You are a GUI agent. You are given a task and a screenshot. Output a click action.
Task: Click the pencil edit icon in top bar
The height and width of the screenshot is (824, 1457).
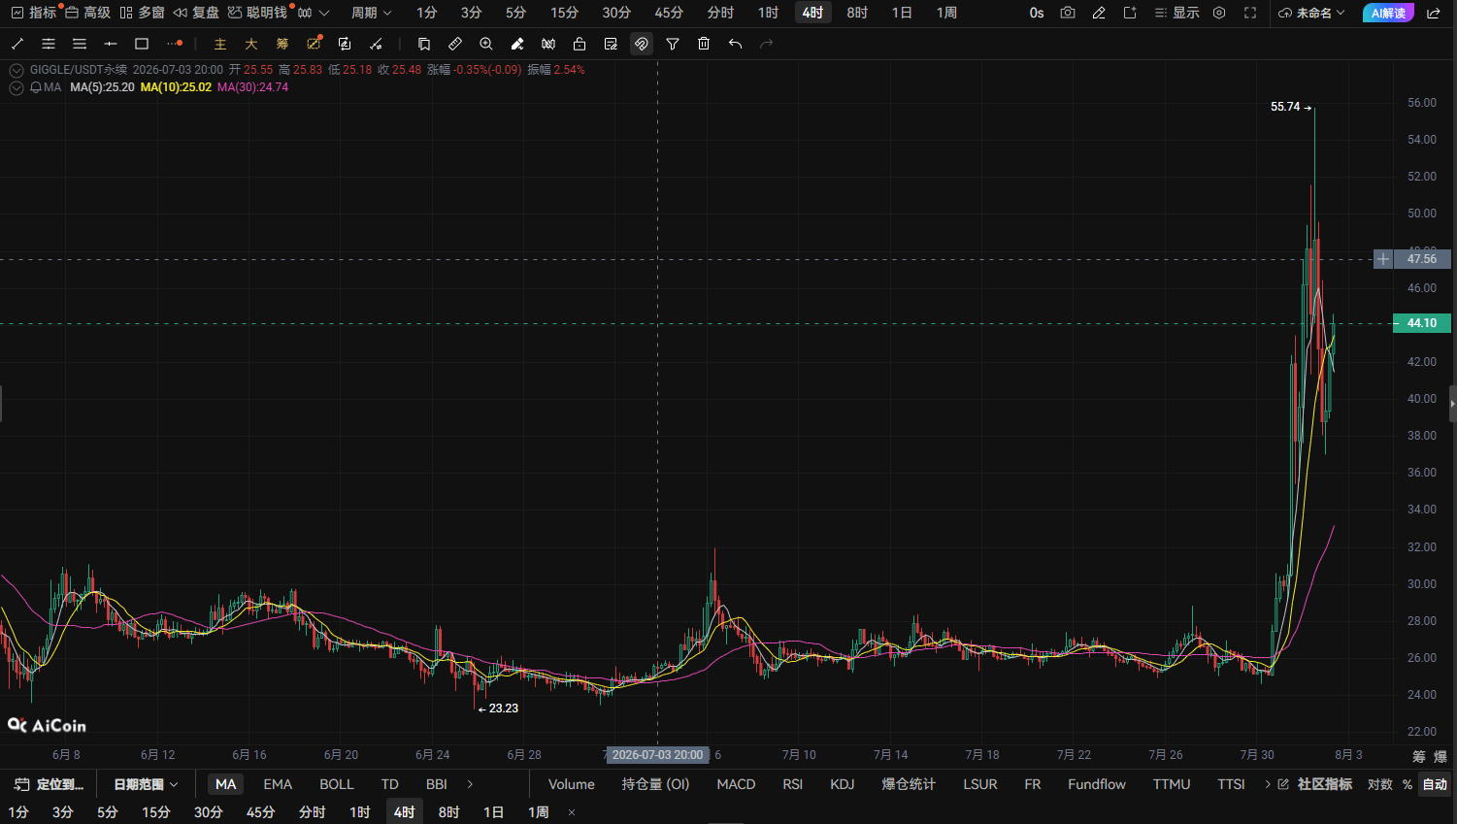1099,13
